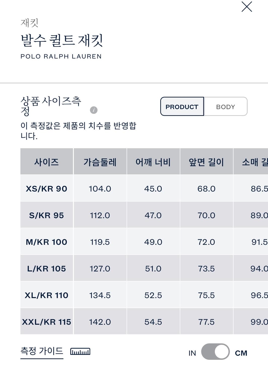Switch to the BODY measurement tab
268x378 pixels.
(x=225, y=107)
